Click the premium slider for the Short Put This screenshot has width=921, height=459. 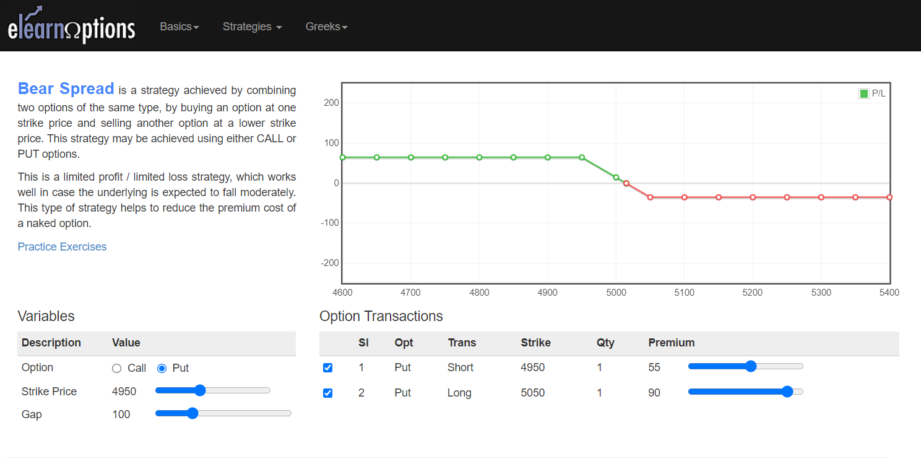[x=751, y=366]
